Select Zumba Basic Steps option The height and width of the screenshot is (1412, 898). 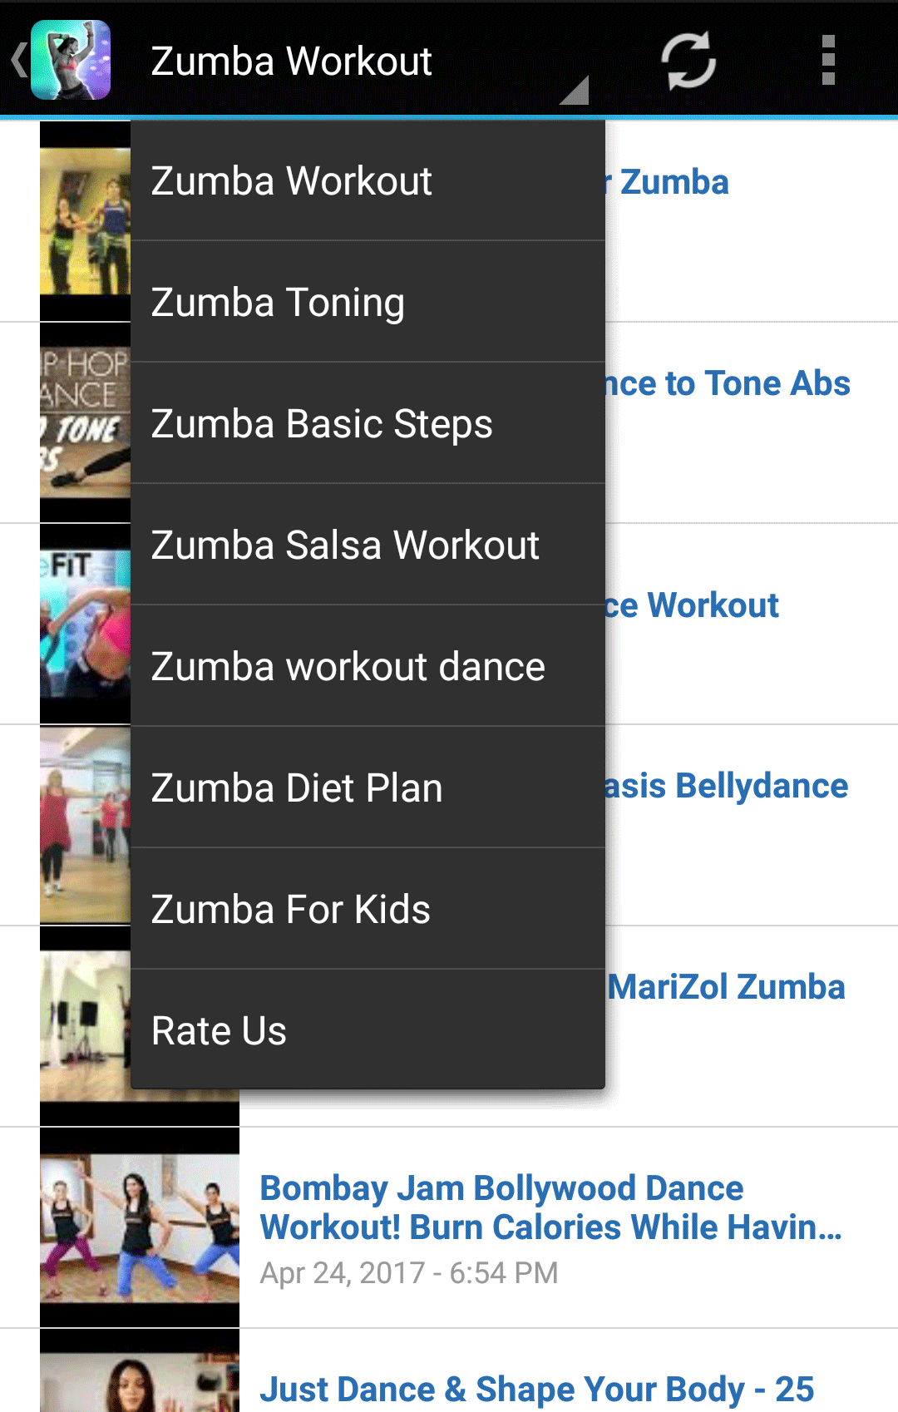368,424
